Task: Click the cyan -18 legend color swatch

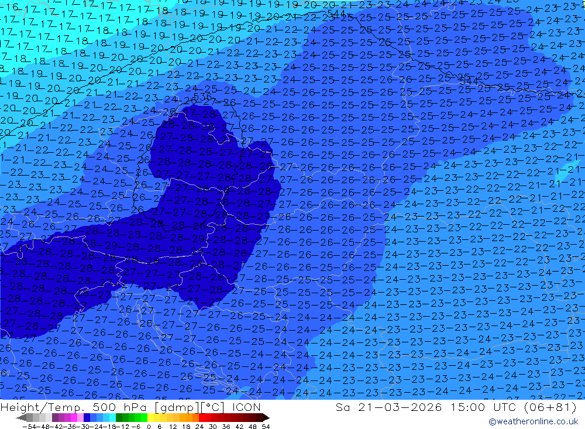Action: coord(112,417)
